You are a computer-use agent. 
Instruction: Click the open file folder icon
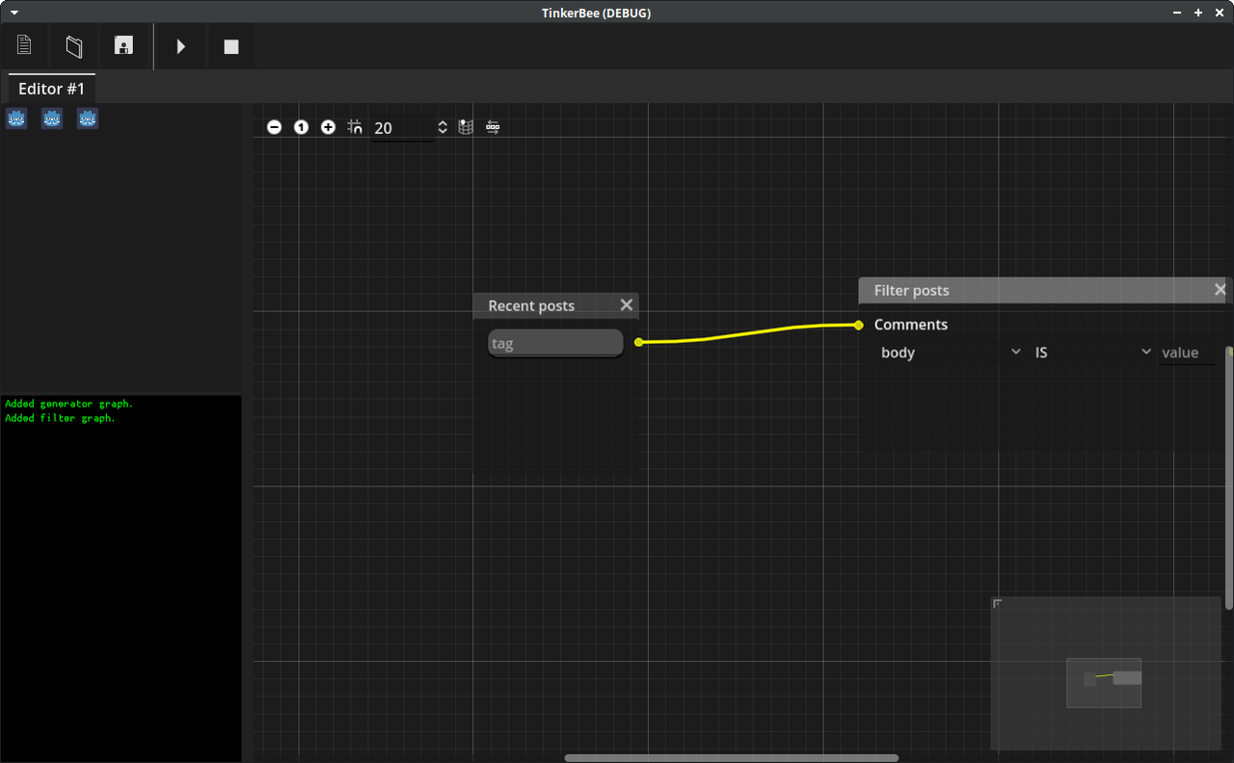coord(74,46)
